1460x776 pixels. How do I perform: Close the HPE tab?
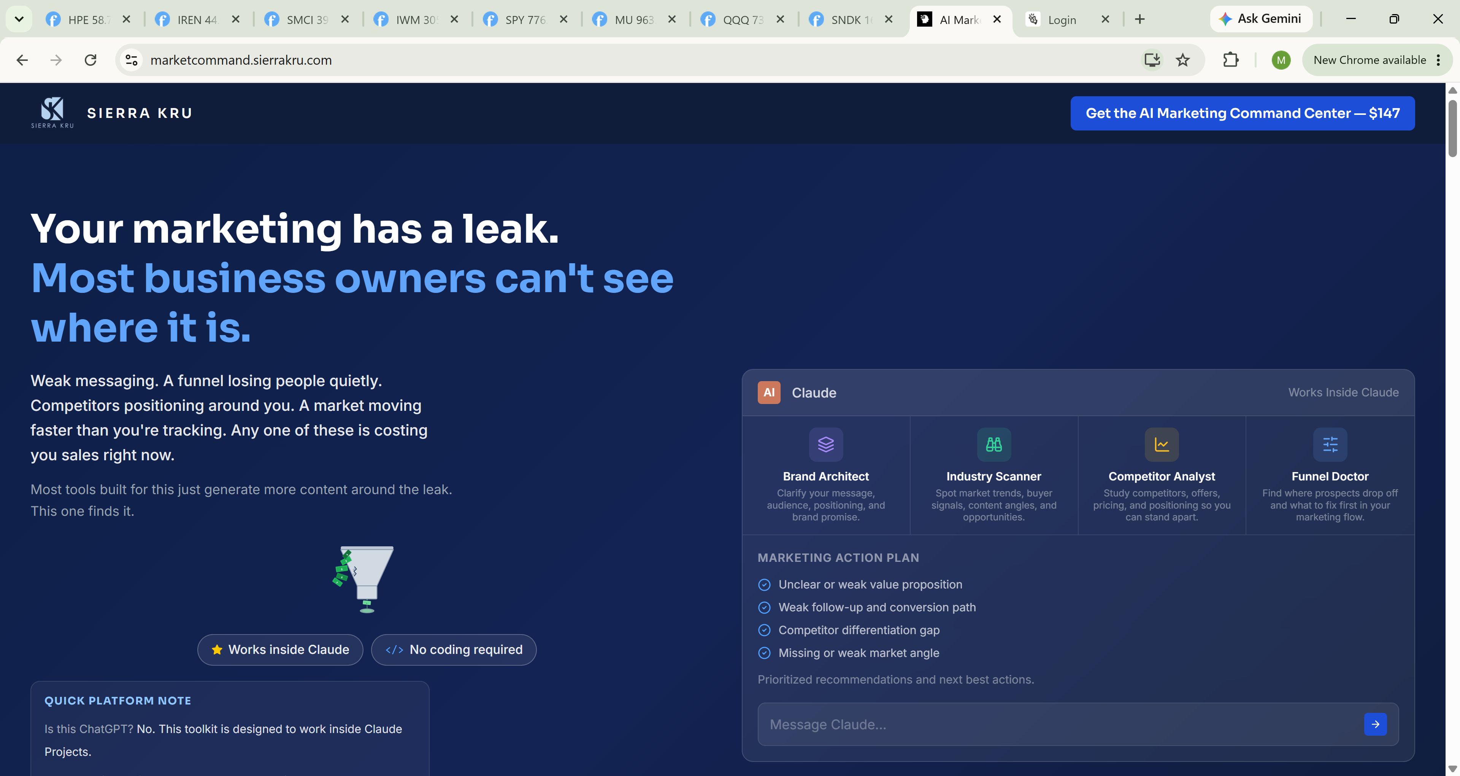(x=126, y=19)
